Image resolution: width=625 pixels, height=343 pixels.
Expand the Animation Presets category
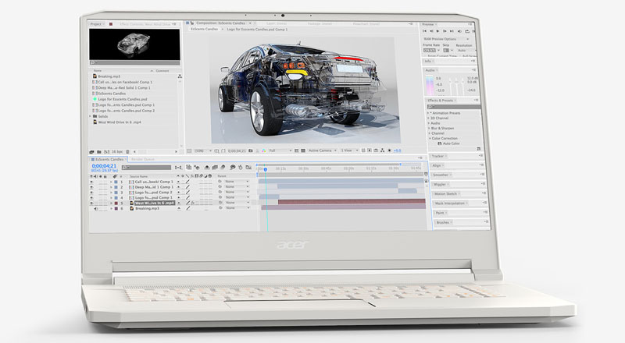tap(429, 112)
